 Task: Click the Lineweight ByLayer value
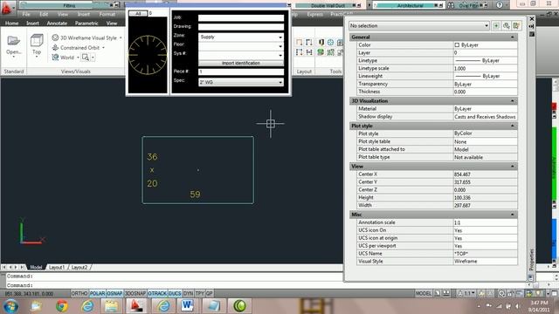click(x=486, y=76)
